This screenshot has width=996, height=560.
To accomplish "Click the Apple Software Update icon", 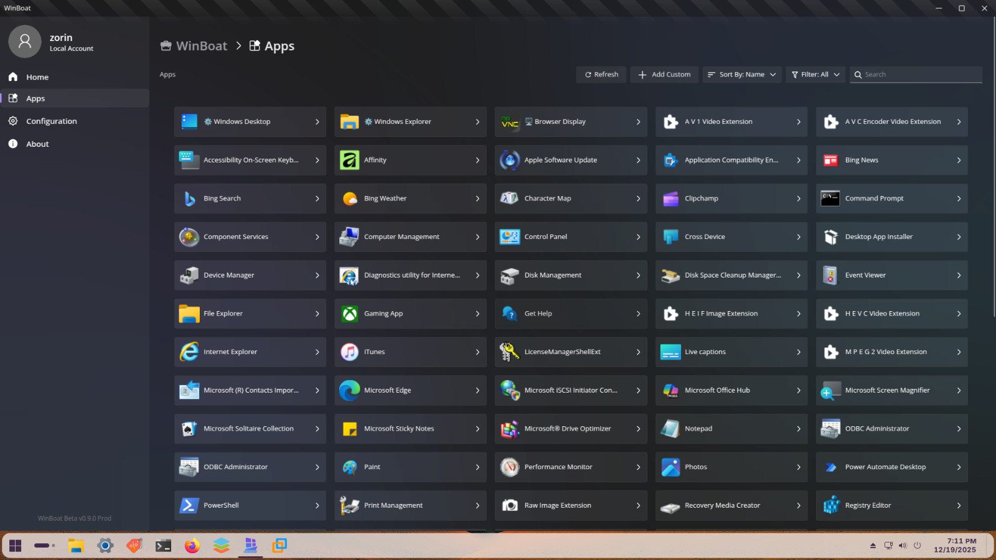I will point(510,160).
